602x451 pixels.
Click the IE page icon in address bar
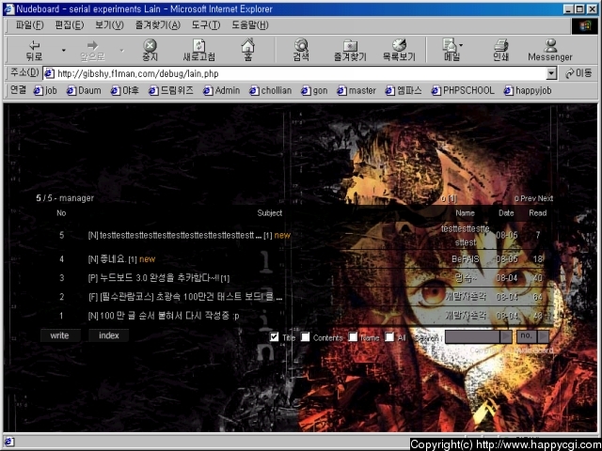click(49, 73)
